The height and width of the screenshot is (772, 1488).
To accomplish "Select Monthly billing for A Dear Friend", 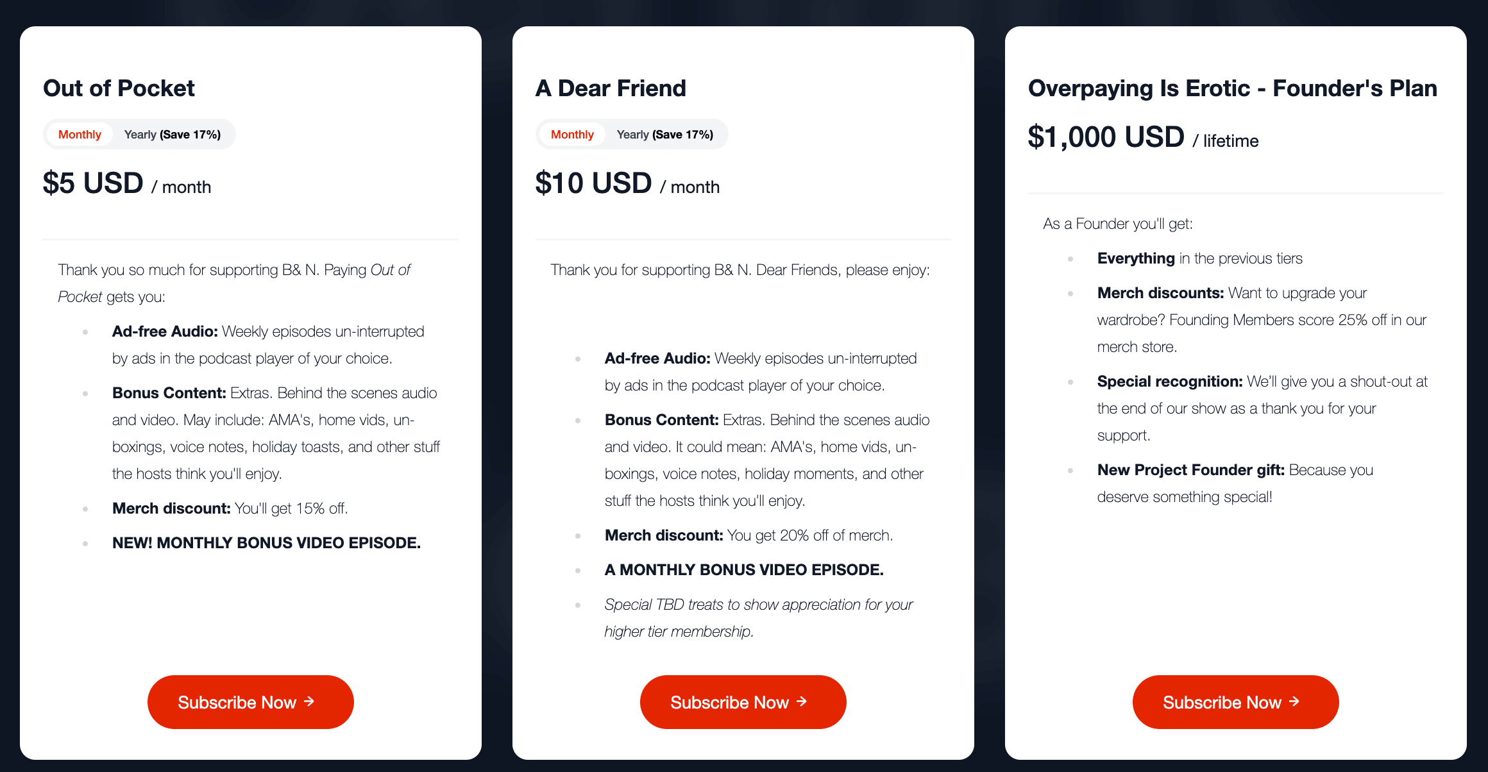I will (572, 135).
